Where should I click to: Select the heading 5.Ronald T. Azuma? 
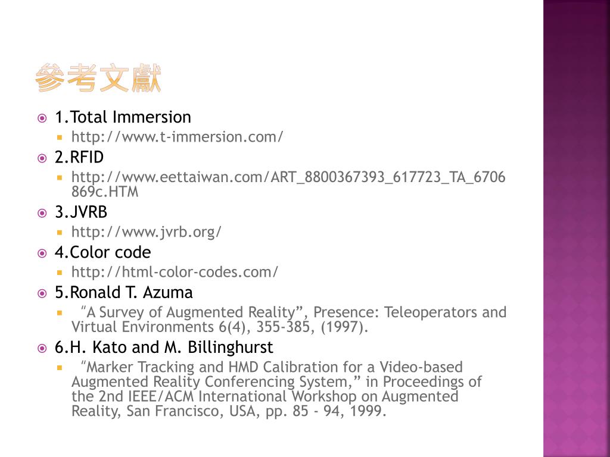click(x=124, y=292)
